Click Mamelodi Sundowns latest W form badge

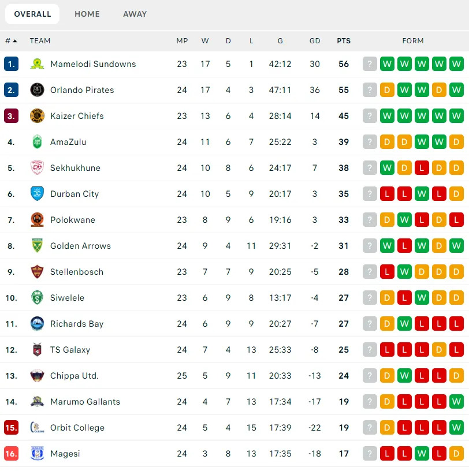(x=456, y=64)
